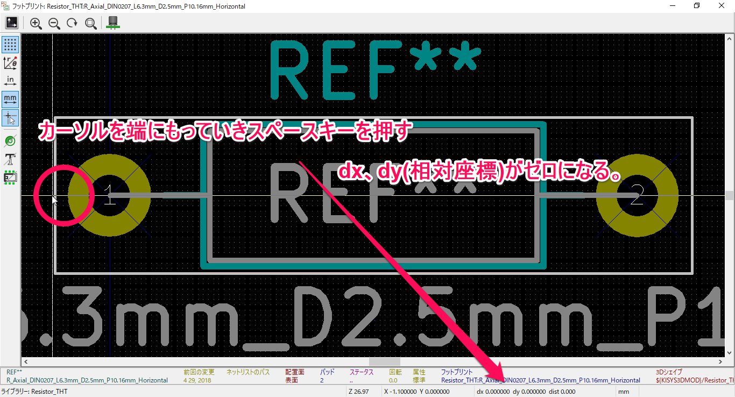Viewport: 735px width, 397px height.
Task: Click the coordinate origin icon at top left
Action: [11, 22]
